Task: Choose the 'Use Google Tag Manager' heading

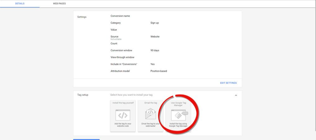Action: point(178,104)
